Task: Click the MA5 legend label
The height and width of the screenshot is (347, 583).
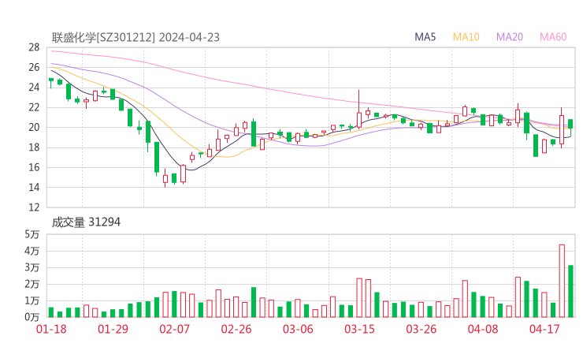Action: coord(425,37)
